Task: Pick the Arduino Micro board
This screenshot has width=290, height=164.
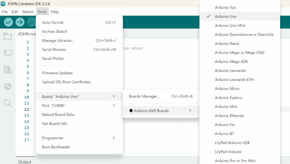Action: (240, 89)
